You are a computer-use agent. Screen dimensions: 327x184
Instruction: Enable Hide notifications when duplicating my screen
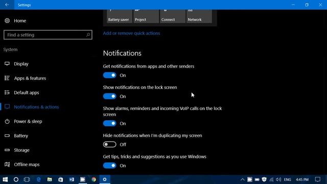[109, 144]
